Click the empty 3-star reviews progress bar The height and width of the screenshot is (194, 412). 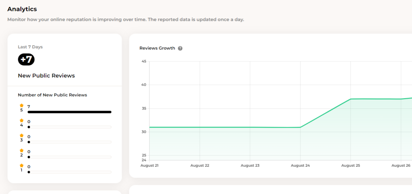point(69,142)
